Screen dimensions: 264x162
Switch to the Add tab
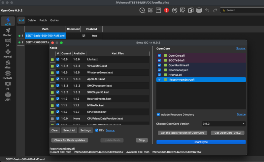[x=21, y=20]
